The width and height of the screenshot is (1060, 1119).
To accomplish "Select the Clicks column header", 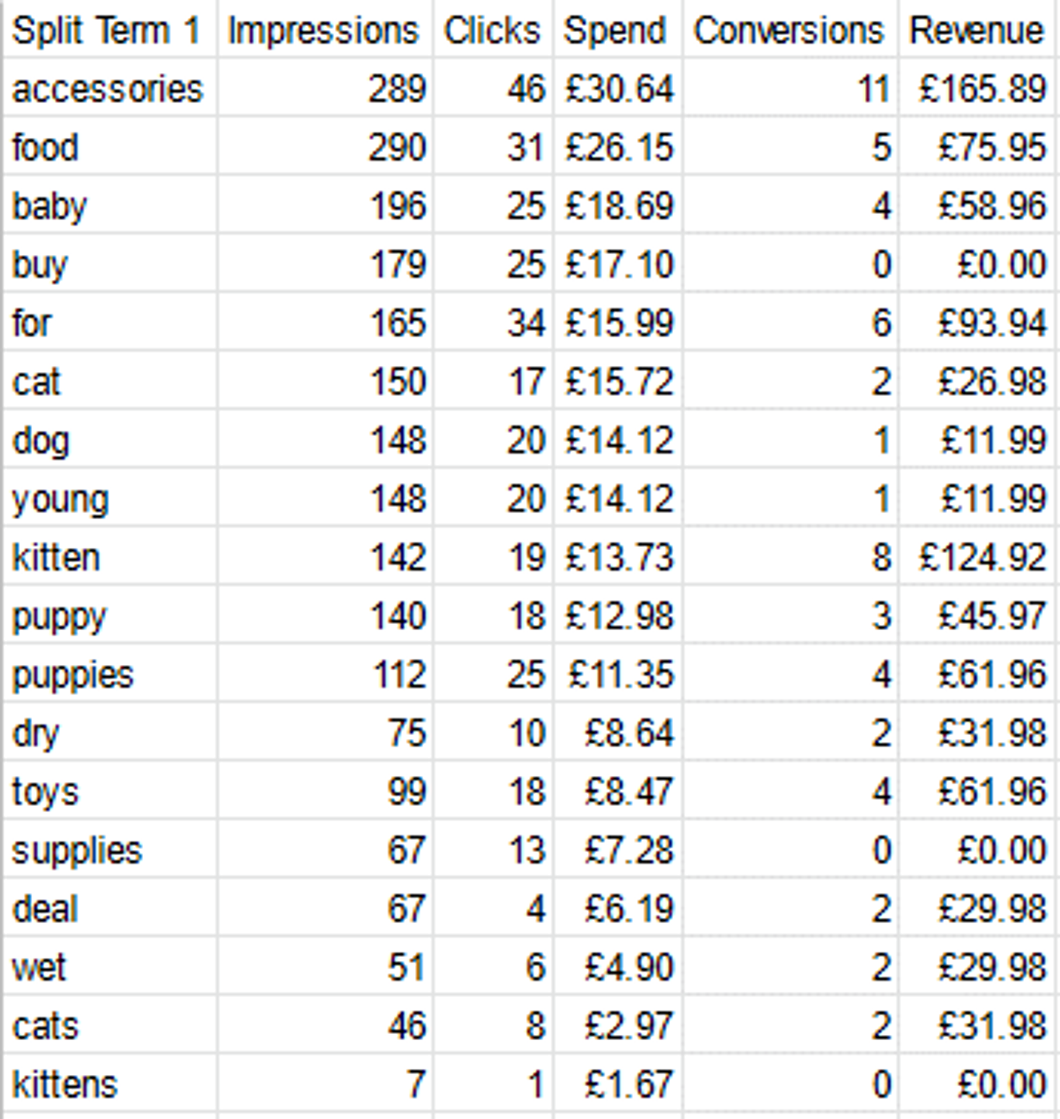I will [x=493, y=29].
